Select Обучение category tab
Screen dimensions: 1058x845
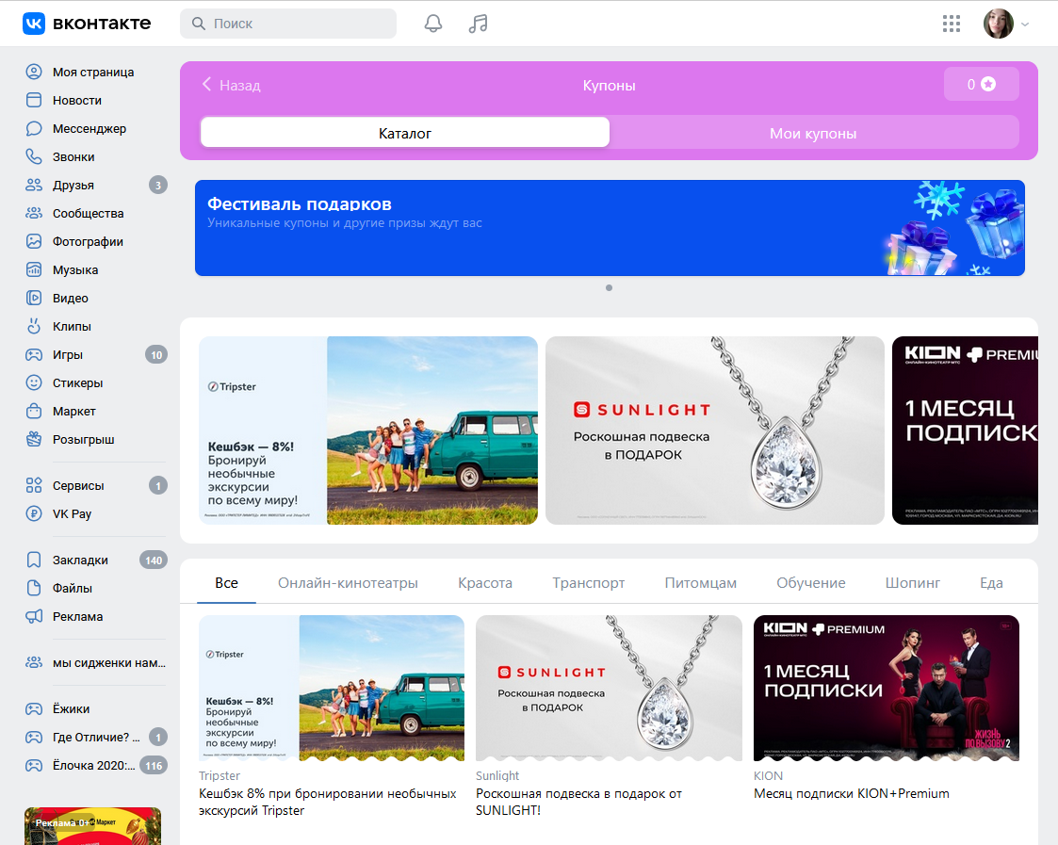point(811,583)
